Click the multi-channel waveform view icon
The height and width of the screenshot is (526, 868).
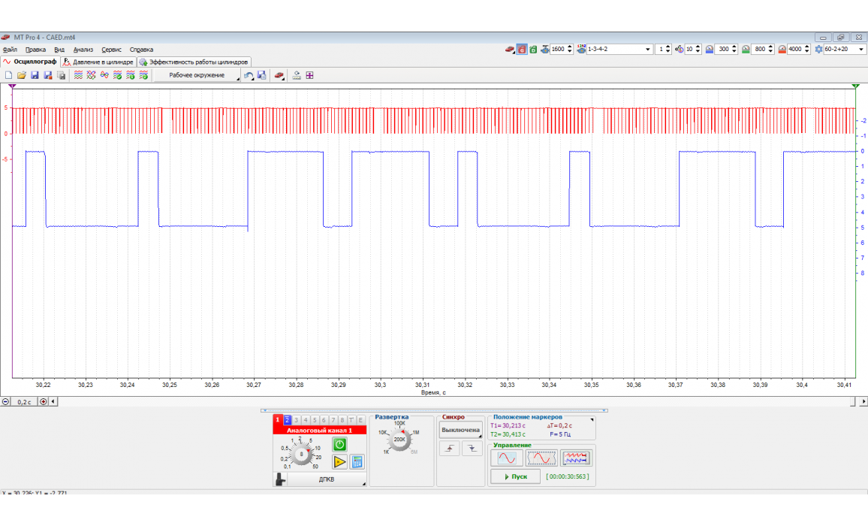click(576, 458)
